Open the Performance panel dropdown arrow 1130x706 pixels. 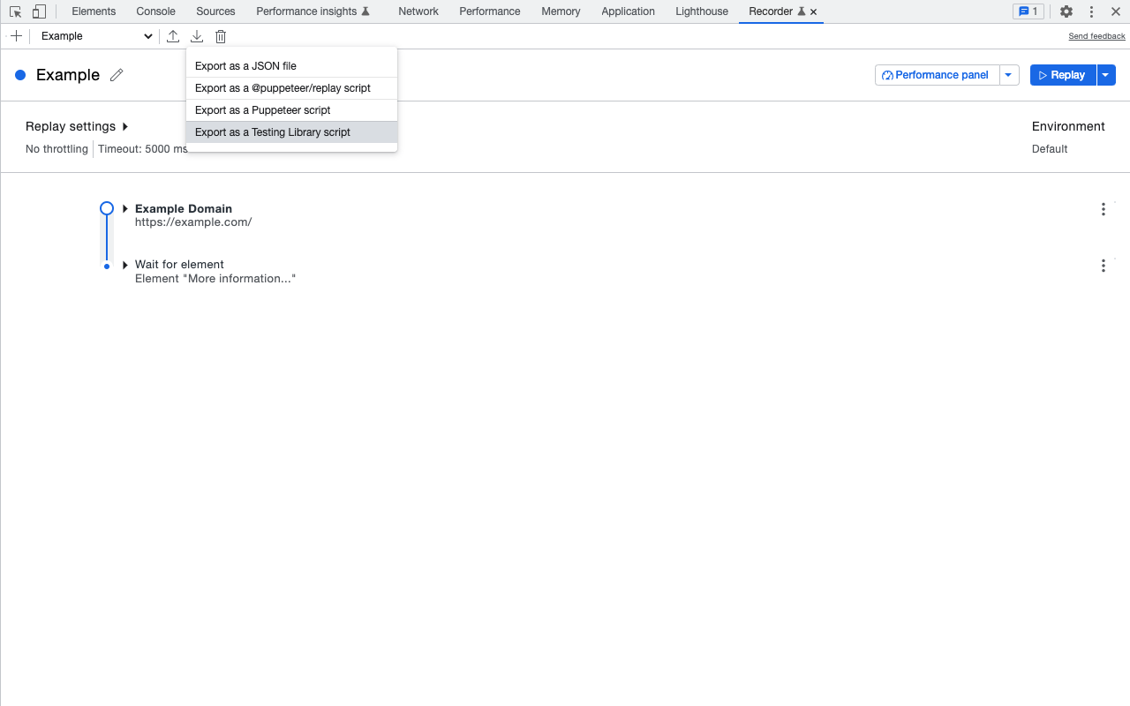[1008, 75]
